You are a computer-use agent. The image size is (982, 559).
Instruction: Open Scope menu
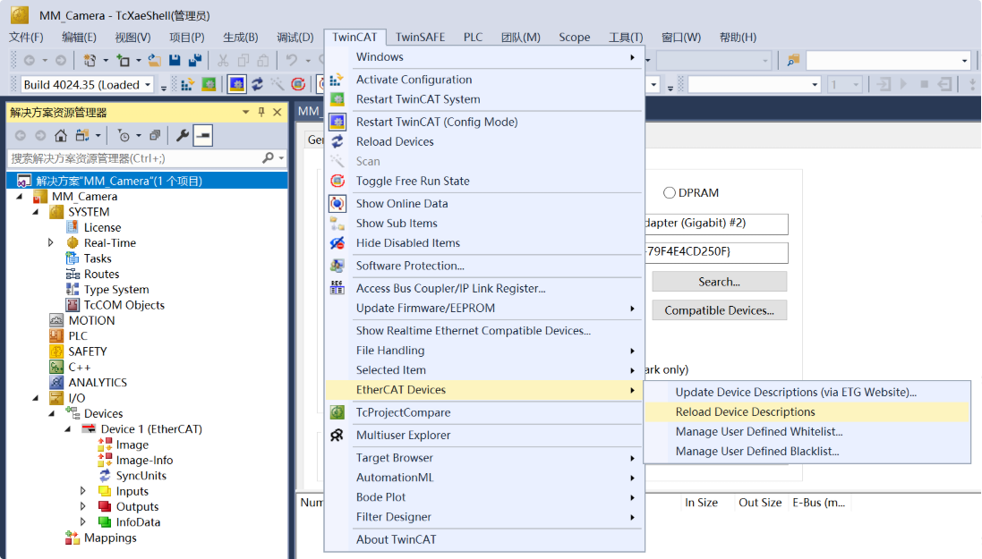point(575,37)
